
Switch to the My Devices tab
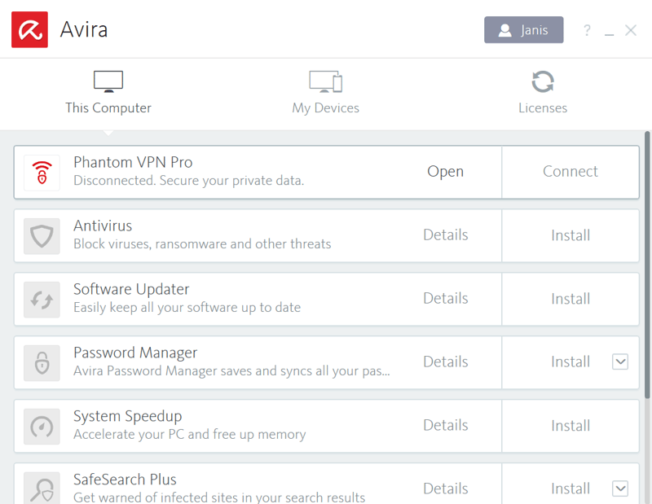(325, 92)
